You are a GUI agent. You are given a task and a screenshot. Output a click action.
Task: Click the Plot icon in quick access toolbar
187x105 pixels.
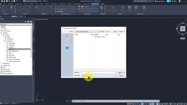[x=14, y=1]
